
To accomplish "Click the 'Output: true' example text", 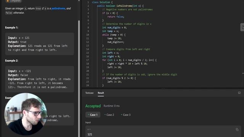I will pos(17,42).
